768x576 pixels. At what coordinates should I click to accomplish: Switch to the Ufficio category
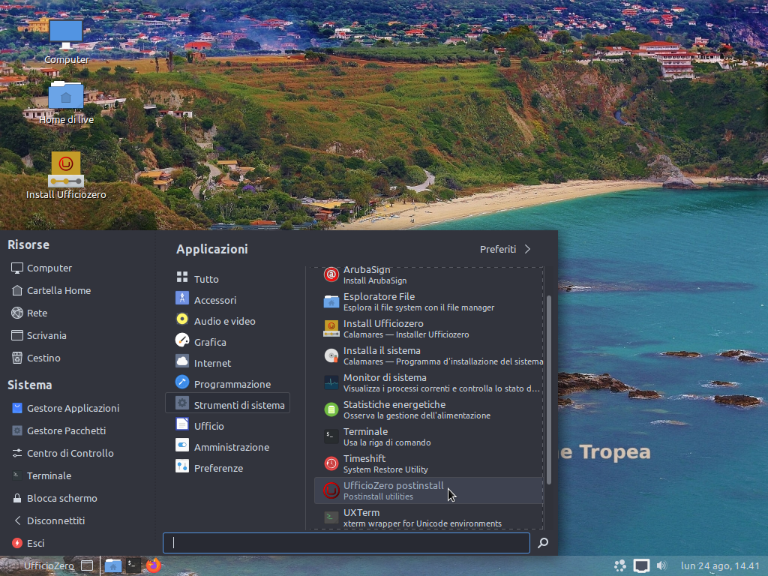[x=211, y=425]
